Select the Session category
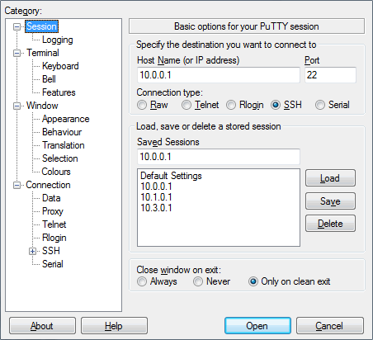Image resolution: width=373 pixels, height=340 pixels. pyautogui.click(x=41, y=26)
